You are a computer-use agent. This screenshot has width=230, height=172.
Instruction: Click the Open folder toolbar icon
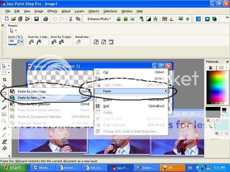pyautogui.click(x=13, y=19)
